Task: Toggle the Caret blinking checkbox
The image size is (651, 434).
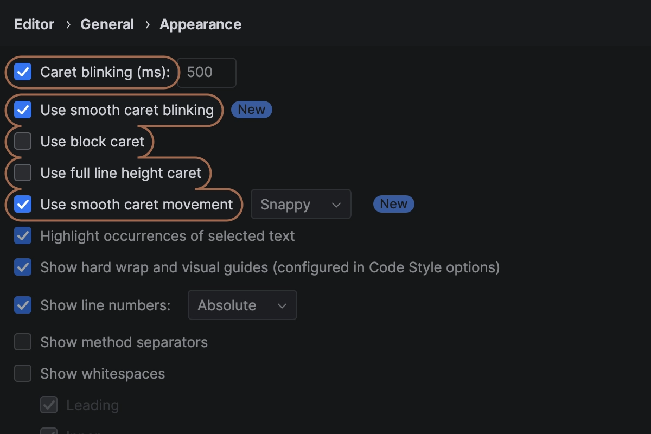Action: click(23, 72)
